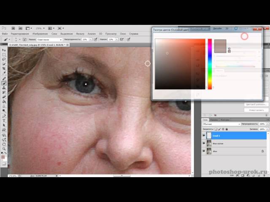The width and height of the screenshot is (270, 202).
Task: Enter Quick Mask mode
Action: pos(4,164)
